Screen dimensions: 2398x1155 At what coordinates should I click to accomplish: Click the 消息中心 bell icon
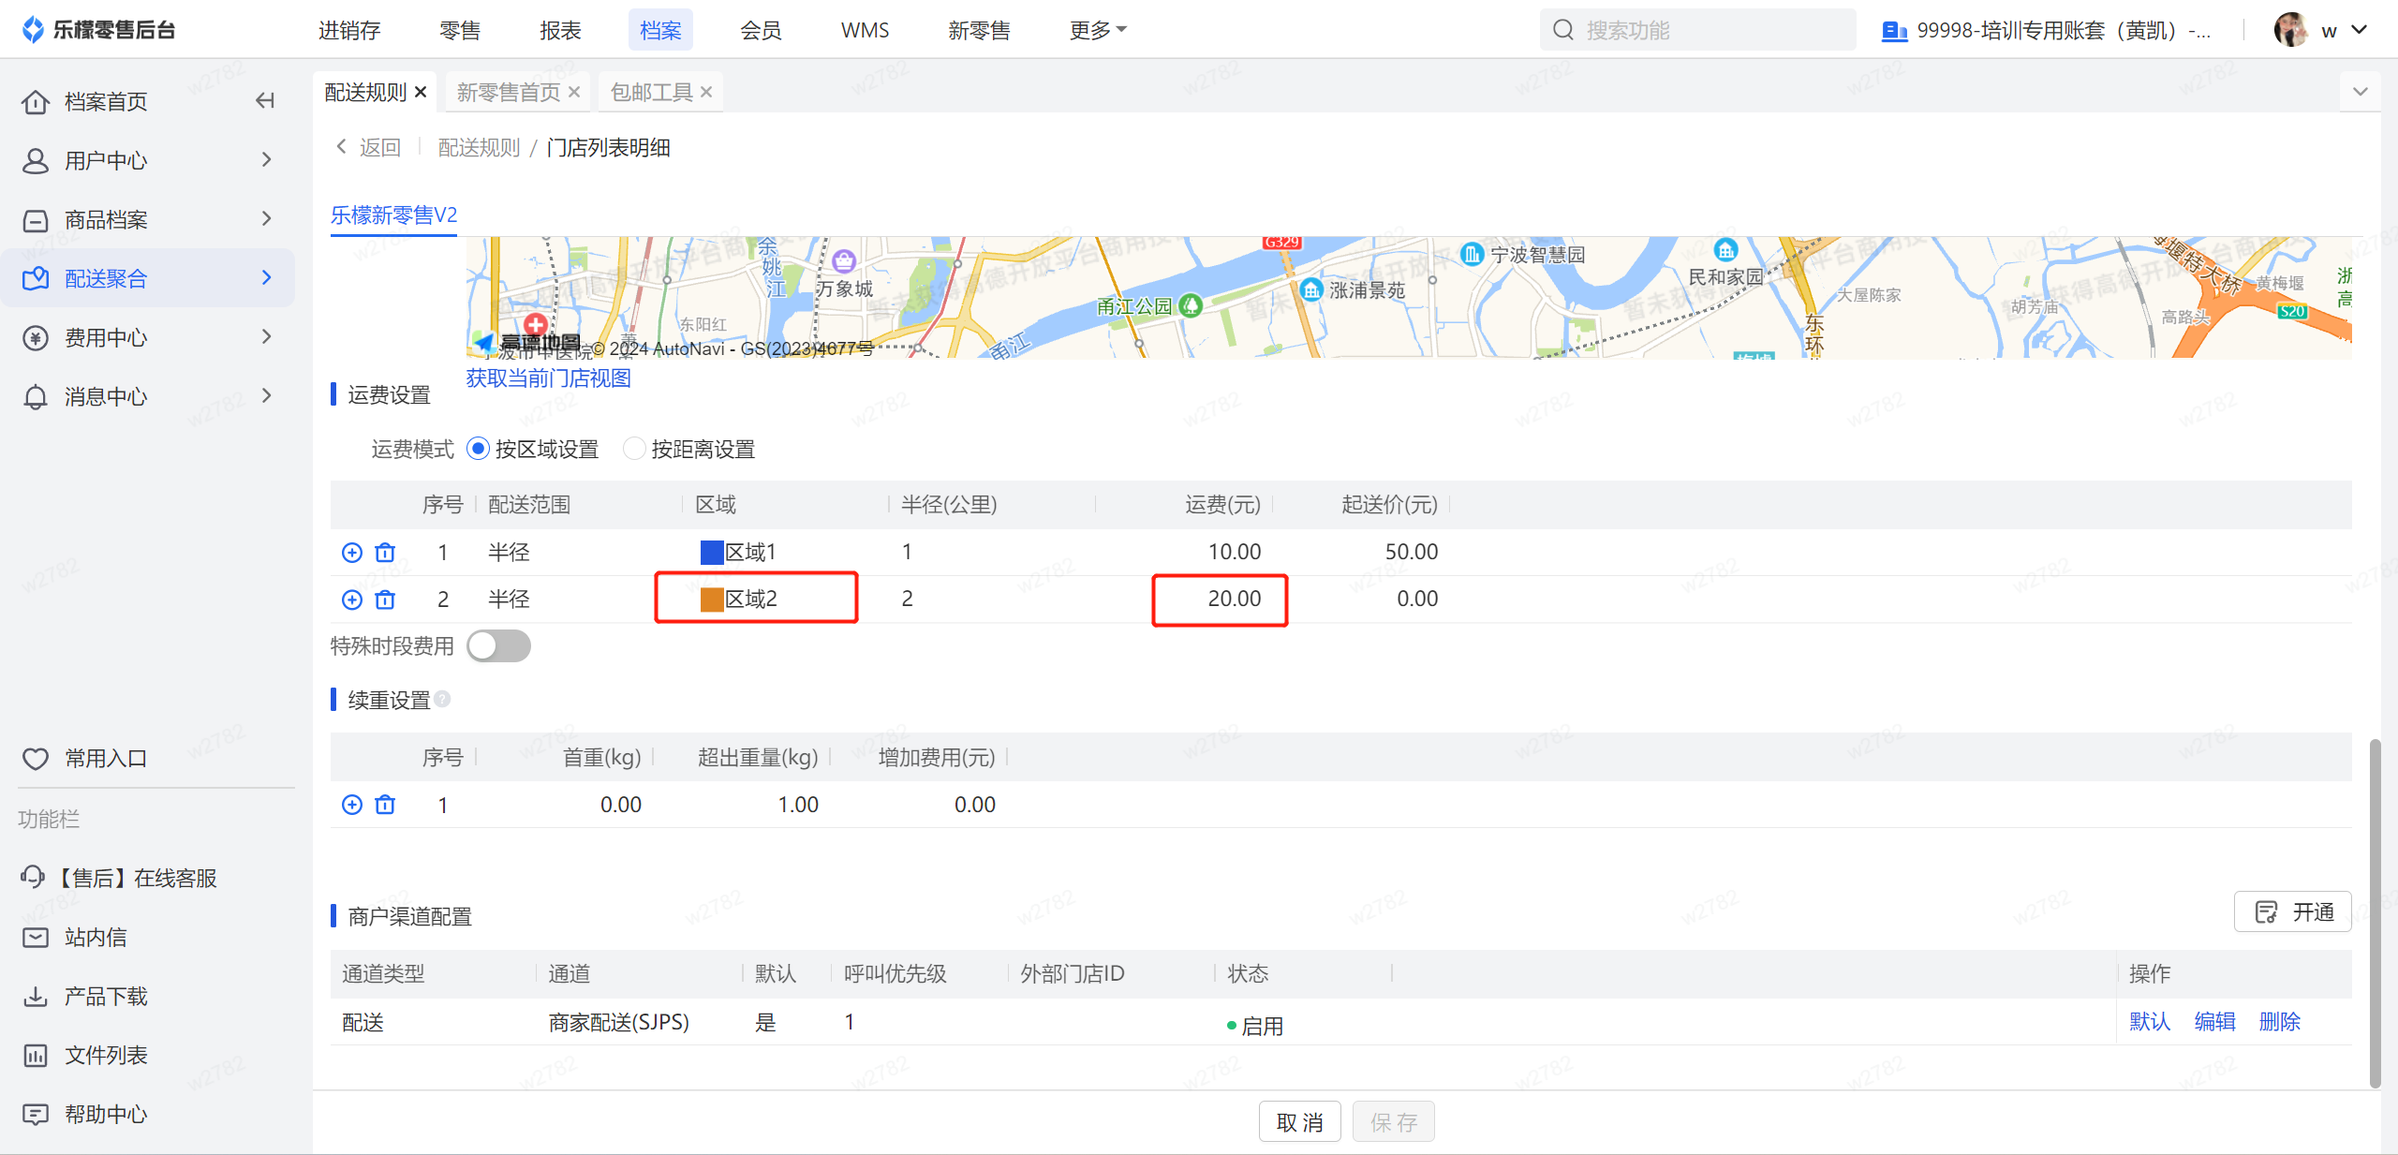pos(36,396)
